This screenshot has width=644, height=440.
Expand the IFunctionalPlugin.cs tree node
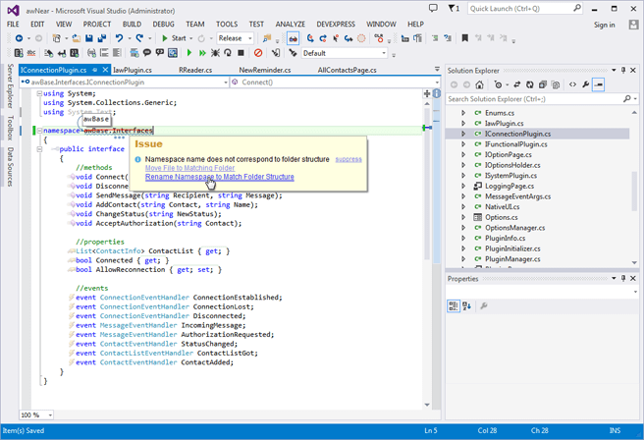point(463,144)
